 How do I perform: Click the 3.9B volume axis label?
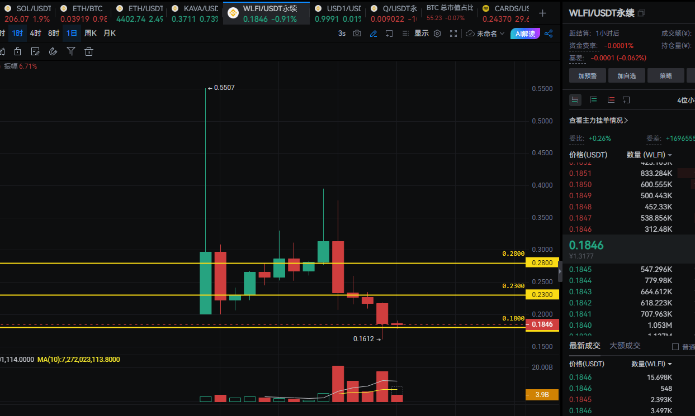pos(542,395)
